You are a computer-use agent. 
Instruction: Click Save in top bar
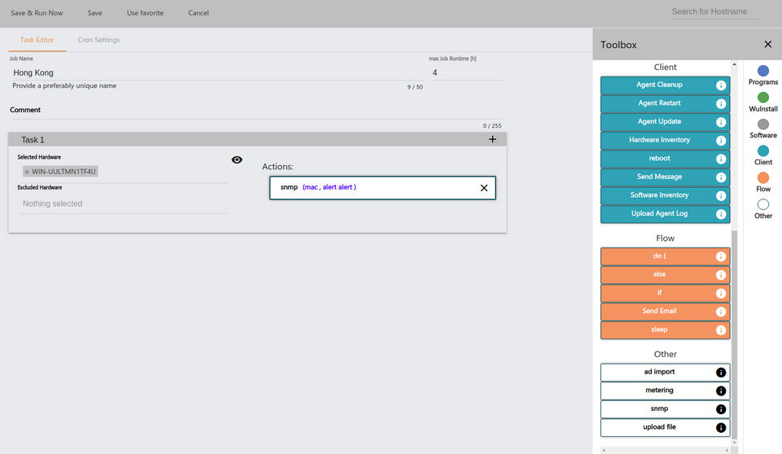pos(94,13)
